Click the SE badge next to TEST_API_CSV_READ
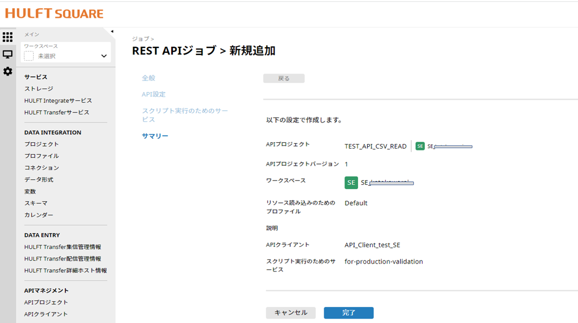Viewport: 578px width, 323px height. [420, 146]
